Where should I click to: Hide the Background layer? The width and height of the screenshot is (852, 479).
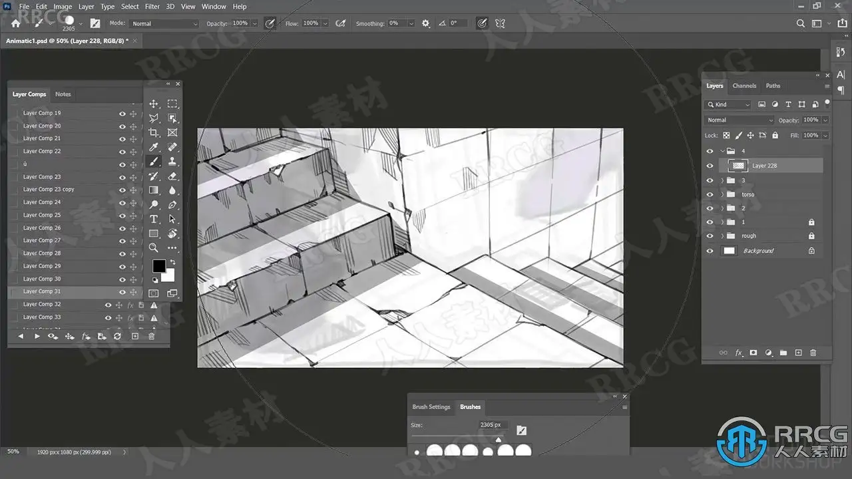coord(710,251)
